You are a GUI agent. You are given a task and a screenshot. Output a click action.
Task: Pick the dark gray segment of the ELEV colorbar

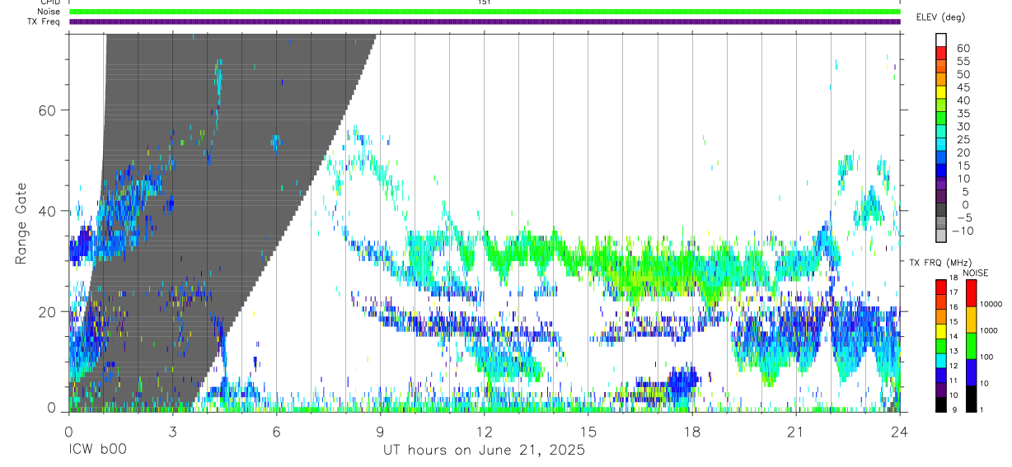coord(942,210)
